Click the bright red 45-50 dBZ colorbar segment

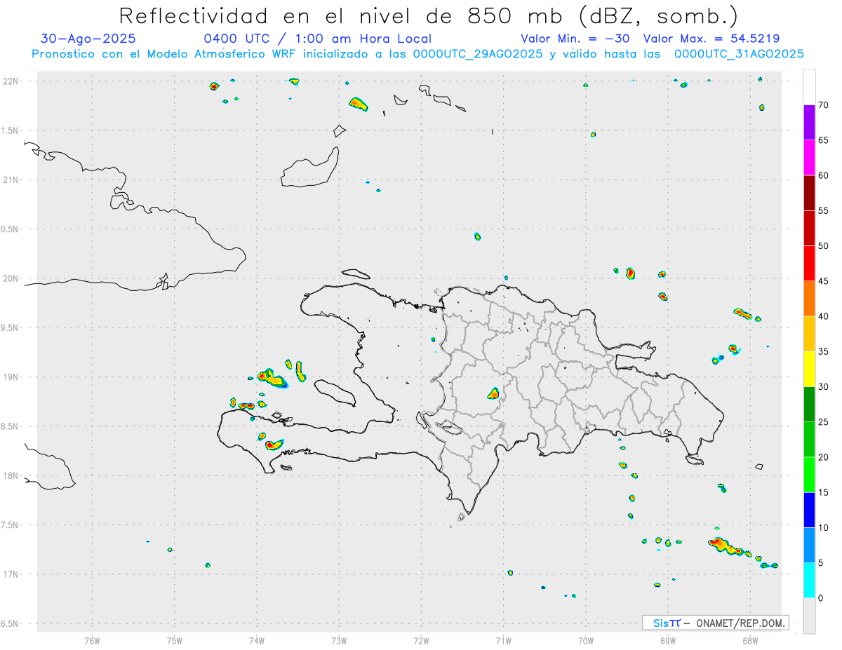pyautogui.click(x=809, y=264)
